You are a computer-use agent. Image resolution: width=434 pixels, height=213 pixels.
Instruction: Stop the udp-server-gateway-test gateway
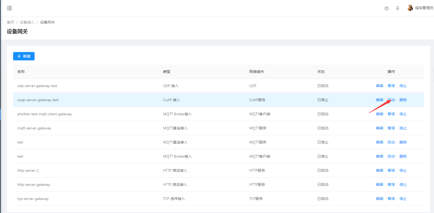point(403,86)
